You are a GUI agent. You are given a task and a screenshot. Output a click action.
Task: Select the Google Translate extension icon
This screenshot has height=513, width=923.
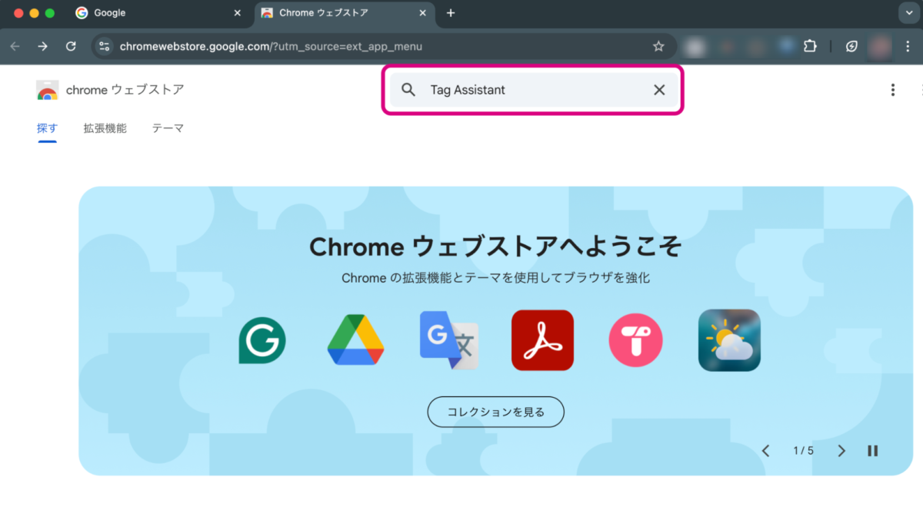point(450,340)
